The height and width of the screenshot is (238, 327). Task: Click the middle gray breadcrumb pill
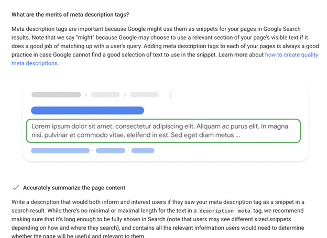coord(105,95)
